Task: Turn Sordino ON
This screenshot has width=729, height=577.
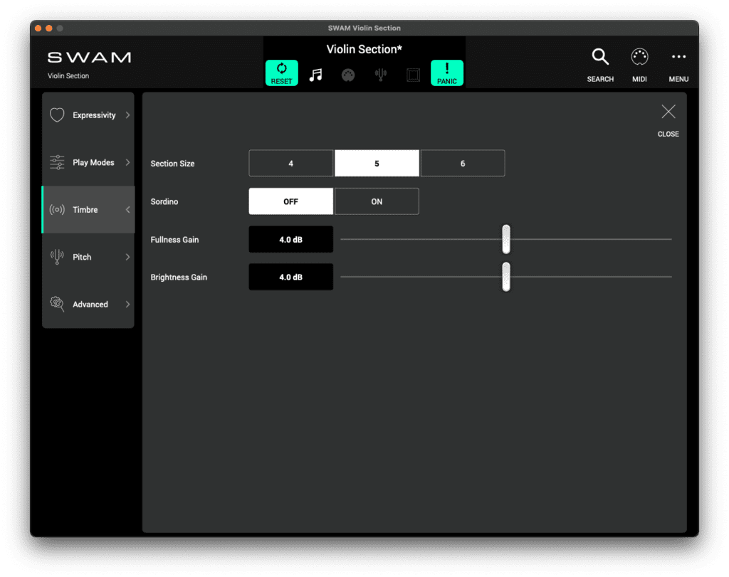Action: [x=377, y=201]
